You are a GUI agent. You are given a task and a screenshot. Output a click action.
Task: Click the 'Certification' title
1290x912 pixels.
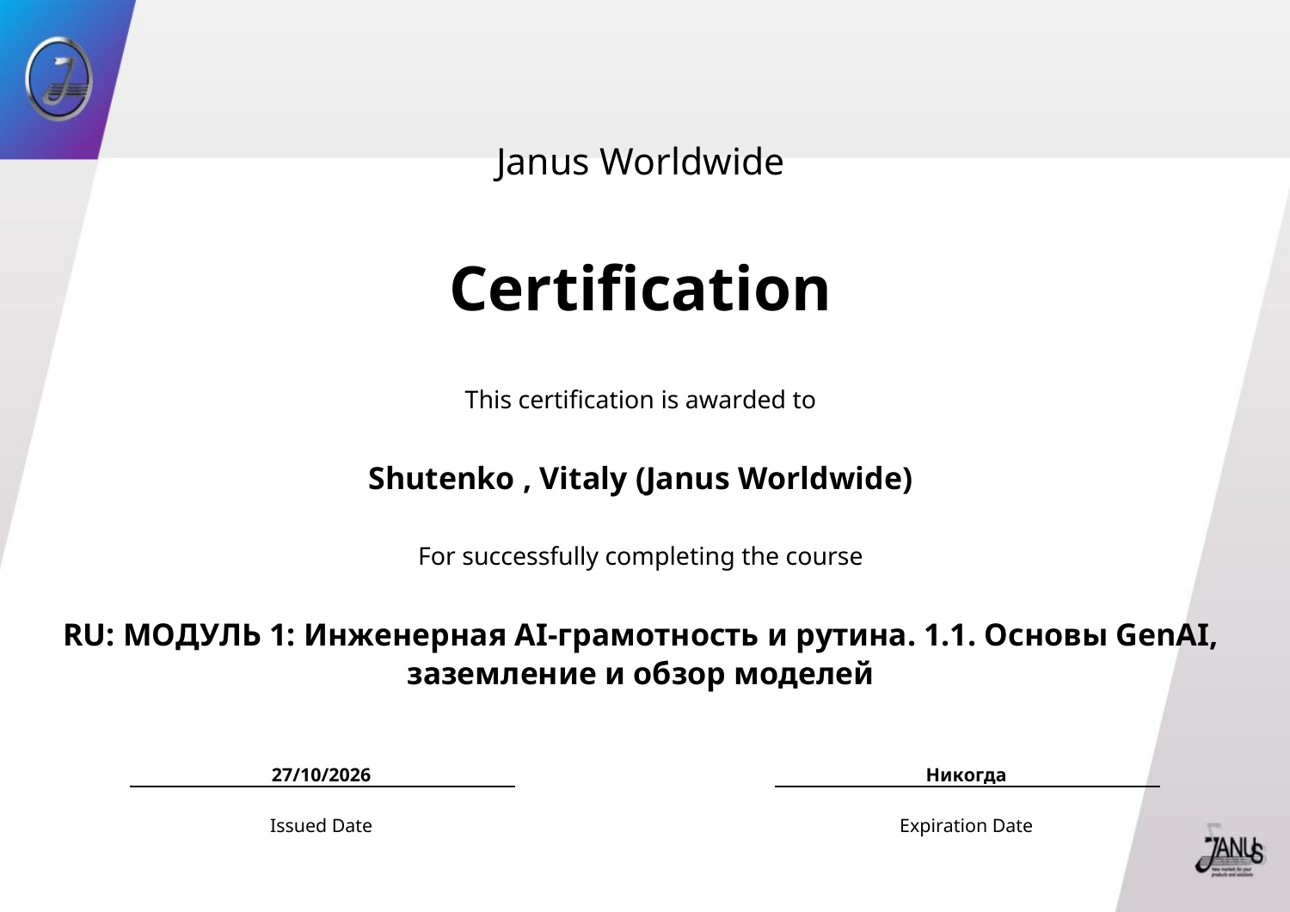pyautogui.click(x=640, y=289)
